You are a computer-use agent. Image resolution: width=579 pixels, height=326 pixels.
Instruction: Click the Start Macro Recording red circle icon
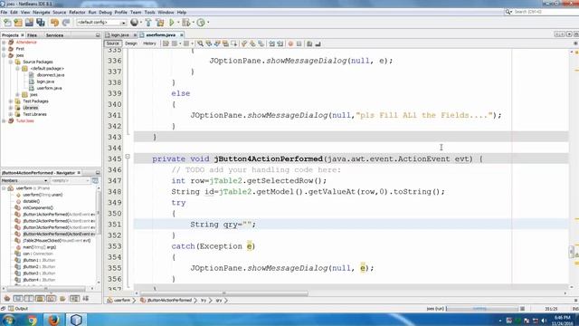(x=290, y=43)
